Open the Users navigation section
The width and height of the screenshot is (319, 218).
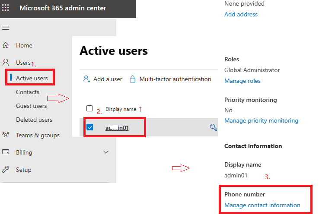point(23,63)
